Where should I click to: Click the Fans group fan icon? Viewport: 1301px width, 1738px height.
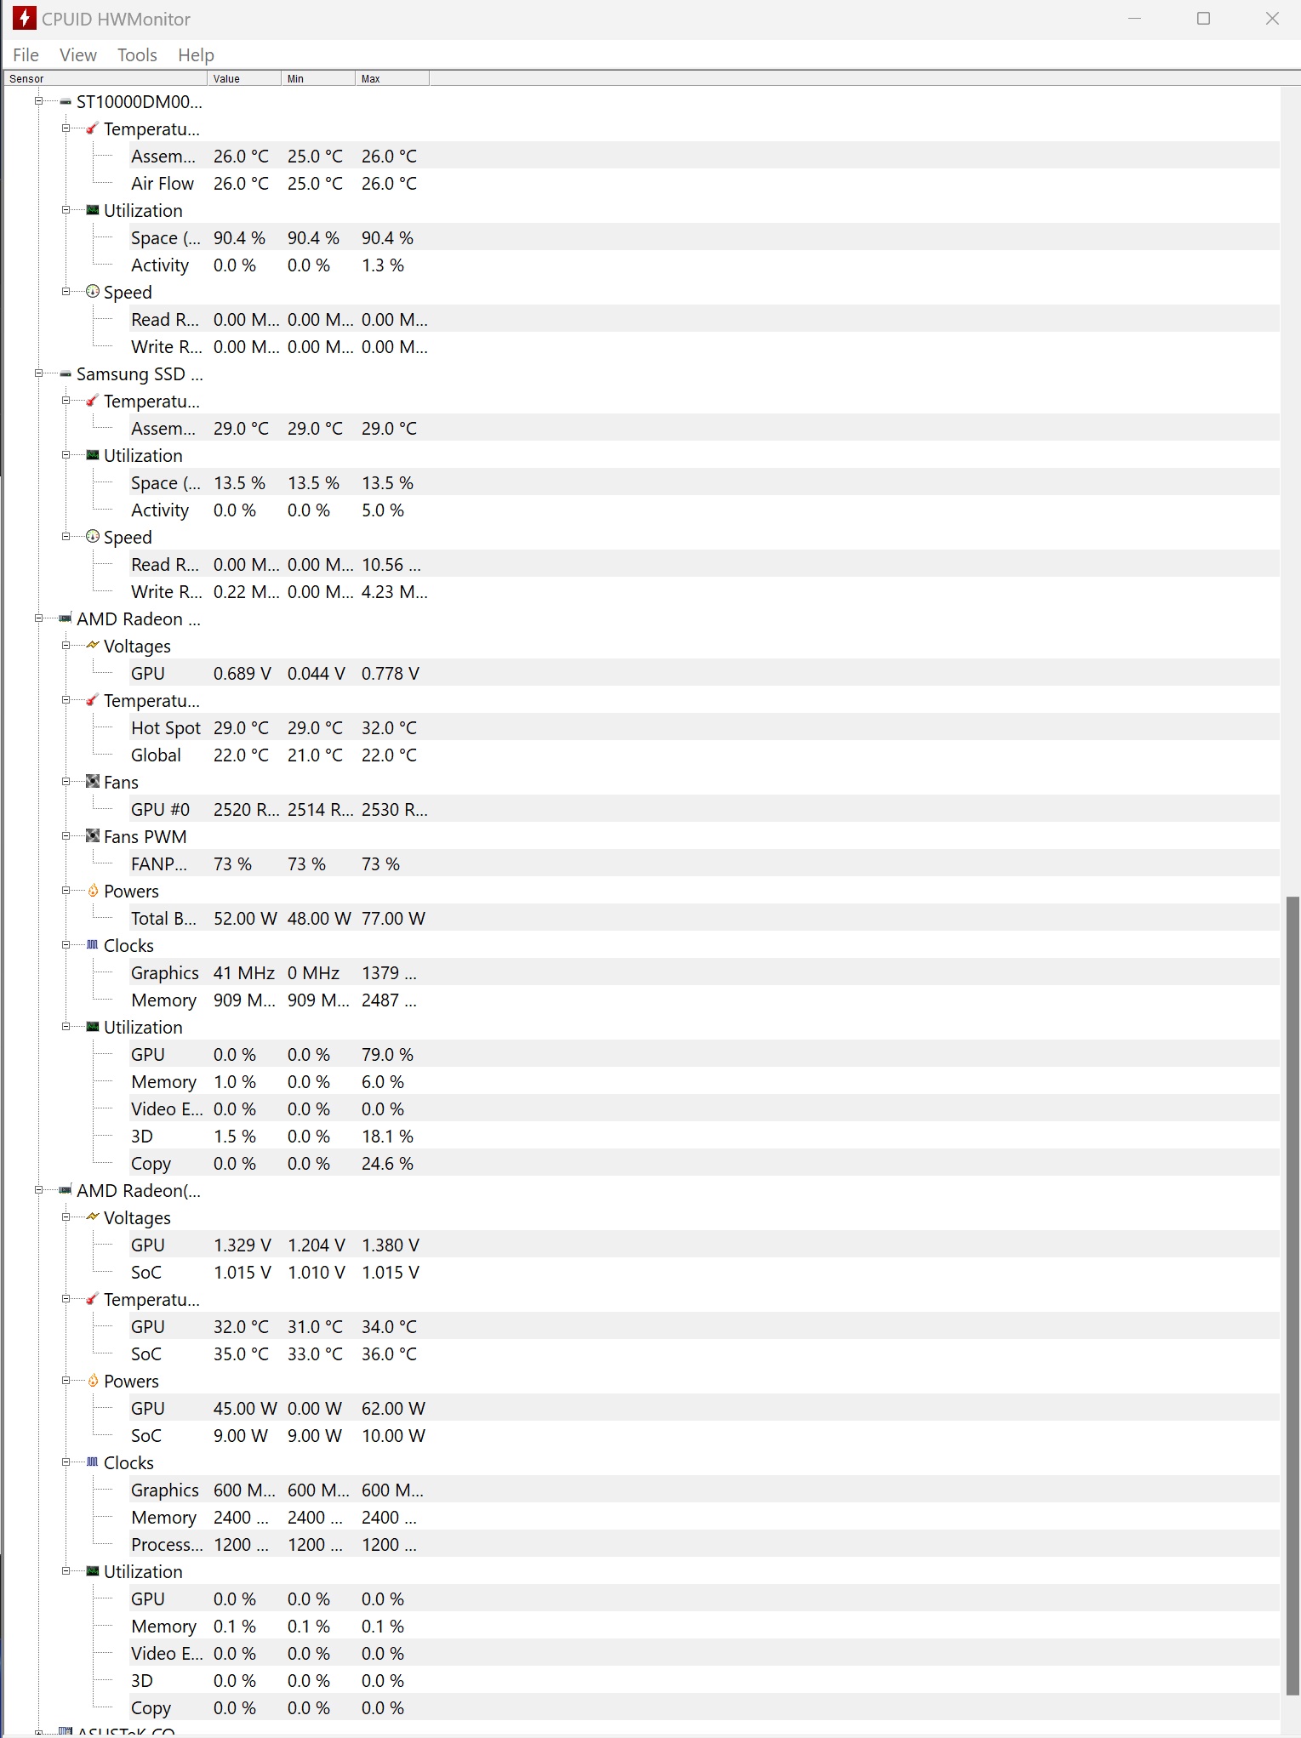tap(93, 782)
